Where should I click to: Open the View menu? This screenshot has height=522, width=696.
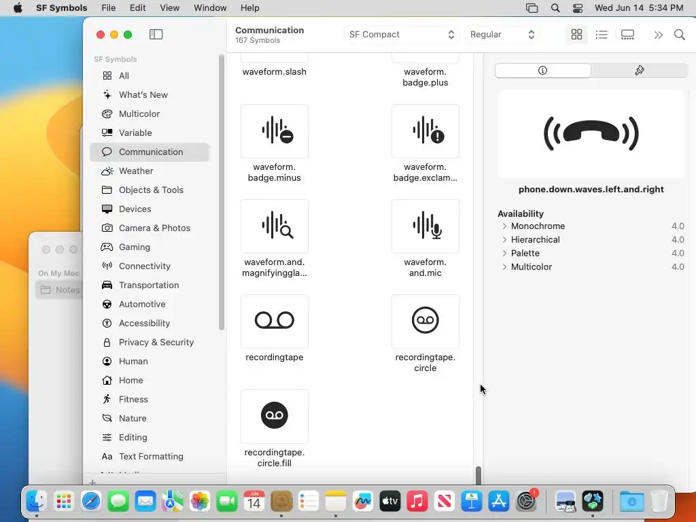pos(169,8)
